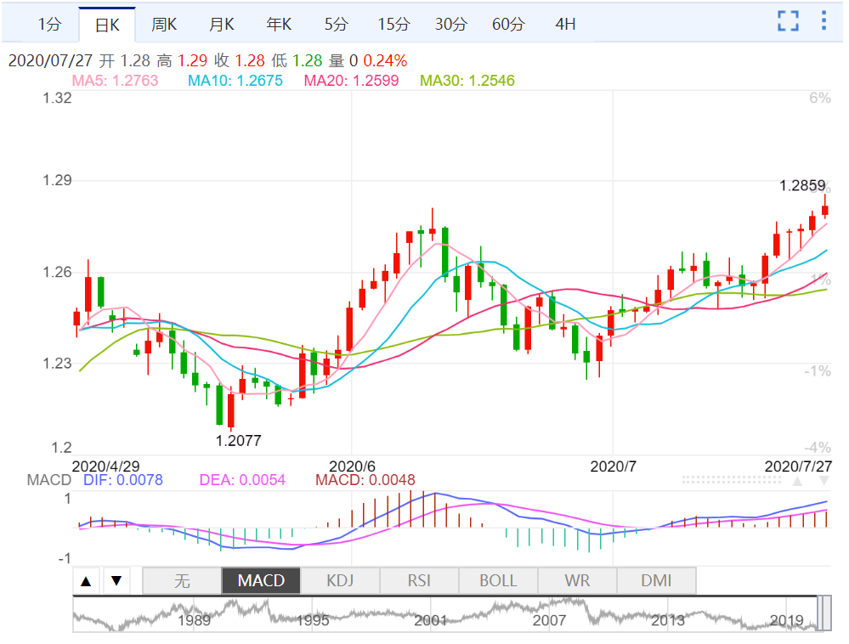Click the MACD: 0.0048 value
This screenshot has height=644, width=849.
[365, 480]
